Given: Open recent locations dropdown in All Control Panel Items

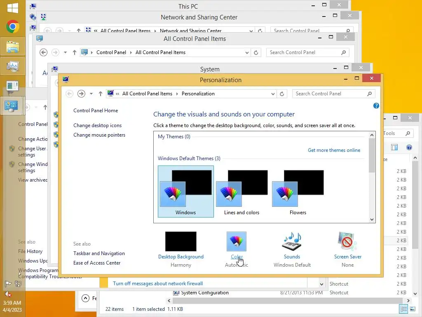Looking at the screenshot, I should pos(65,52).
